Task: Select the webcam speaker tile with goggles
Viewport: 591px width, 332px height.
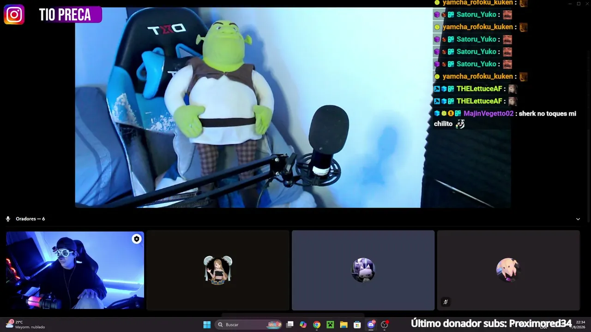Action: point(75,270)
